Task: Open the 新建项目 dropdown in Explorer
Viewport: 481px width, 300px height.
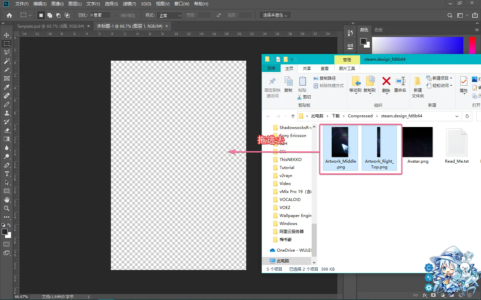Action: 439,78
